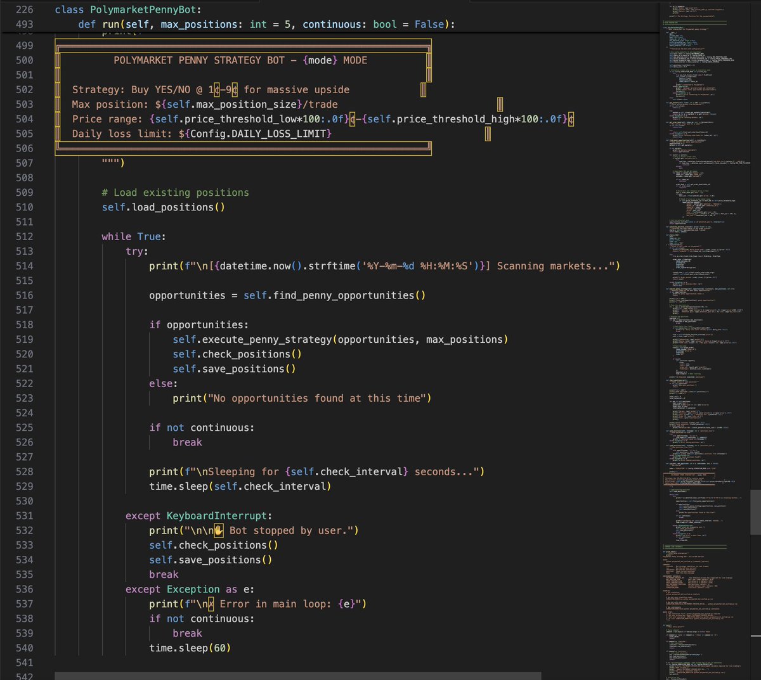Click closing triple quotes on line 507
The image size is (761, 680).
(114, 163)
